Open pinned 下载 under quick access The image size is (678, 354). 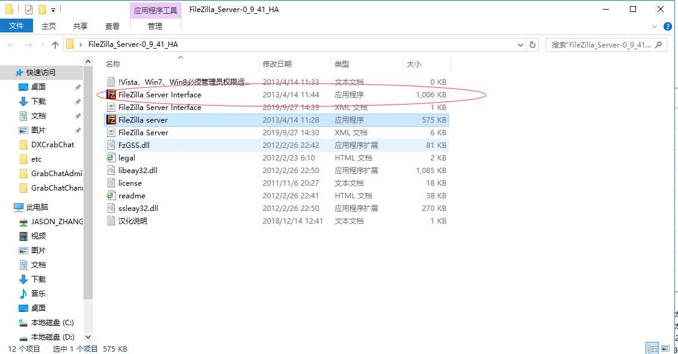pos(38,101)
